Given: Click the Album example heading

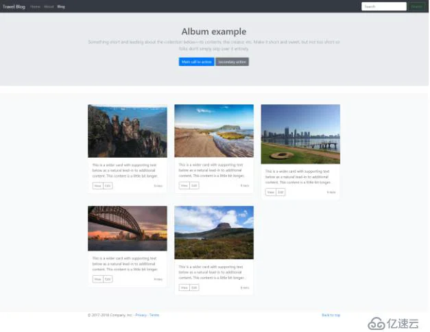Looking at the screenshot, I should [214, 32].
